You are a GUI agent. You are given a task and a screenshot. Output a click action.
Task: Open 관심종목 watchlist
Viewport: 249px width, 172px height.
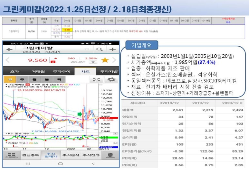click(31, 155)
